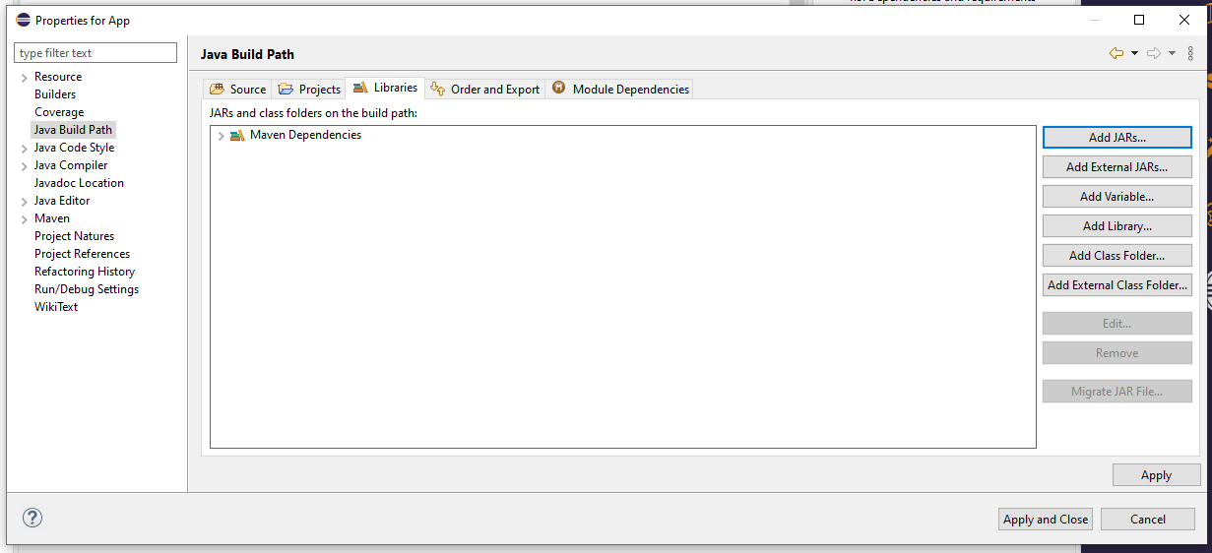
Task: Open the Module Dependencies tab
Action: point(620,89)
